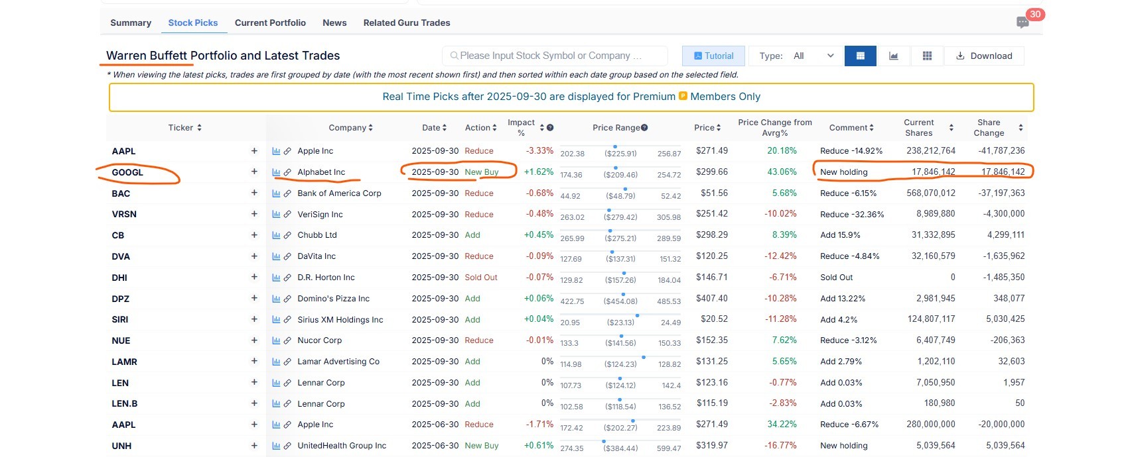Expand the VRSN row with plus button
This screenshot has height=457, width=1124.
(254, 214)
